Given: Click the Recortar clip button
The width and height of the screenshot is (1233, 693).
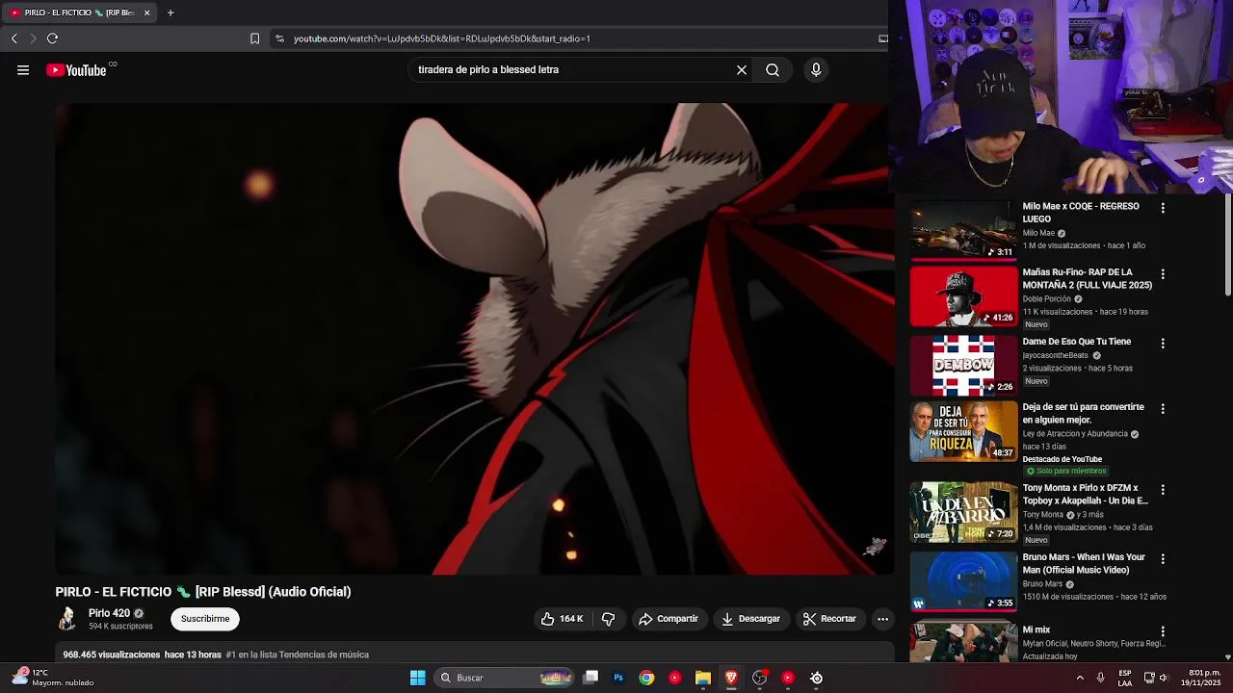Looking at the screenshot, I should point(829,619).
